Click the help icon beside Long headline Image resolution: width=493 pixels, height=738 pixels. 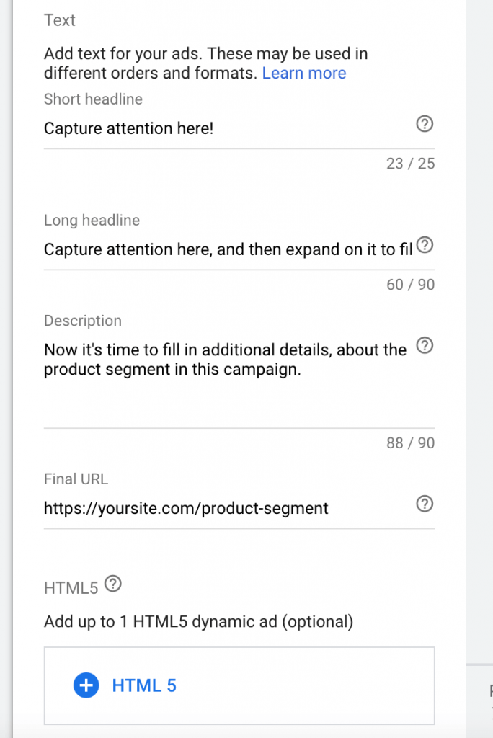[x=425, y=246]
